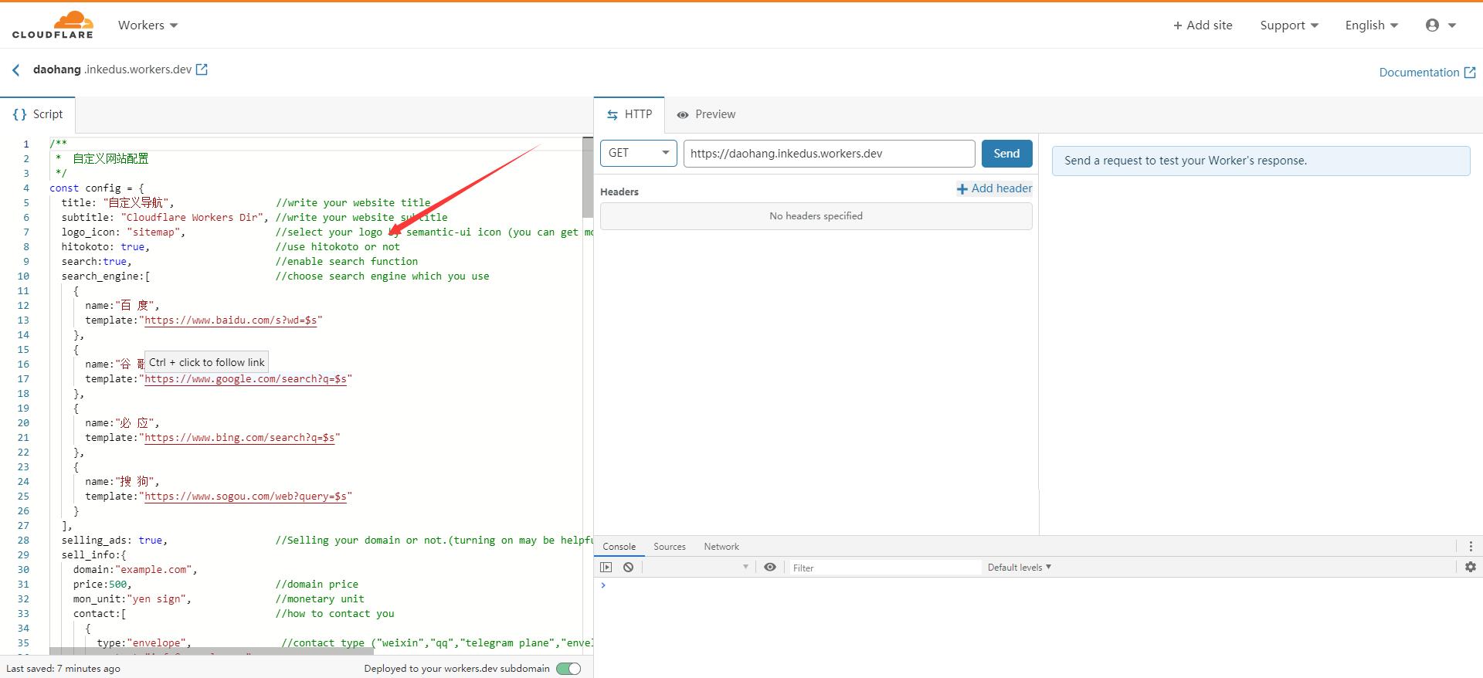Follow the bing.com search template link
The width and height of the screenshot is (1483, 678).
pyautogui.click(x=239, y=438)
